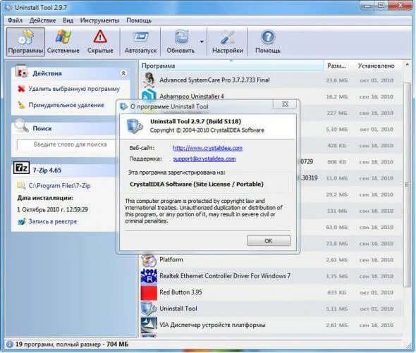Click OK in the About dialog
Screen dimensions: 416x353
(x=269, y=240)
